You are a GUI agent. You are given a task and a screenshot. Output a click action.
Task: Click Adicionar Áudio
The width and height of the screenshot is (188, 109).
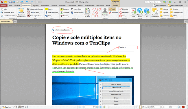[x=140, y=13]
